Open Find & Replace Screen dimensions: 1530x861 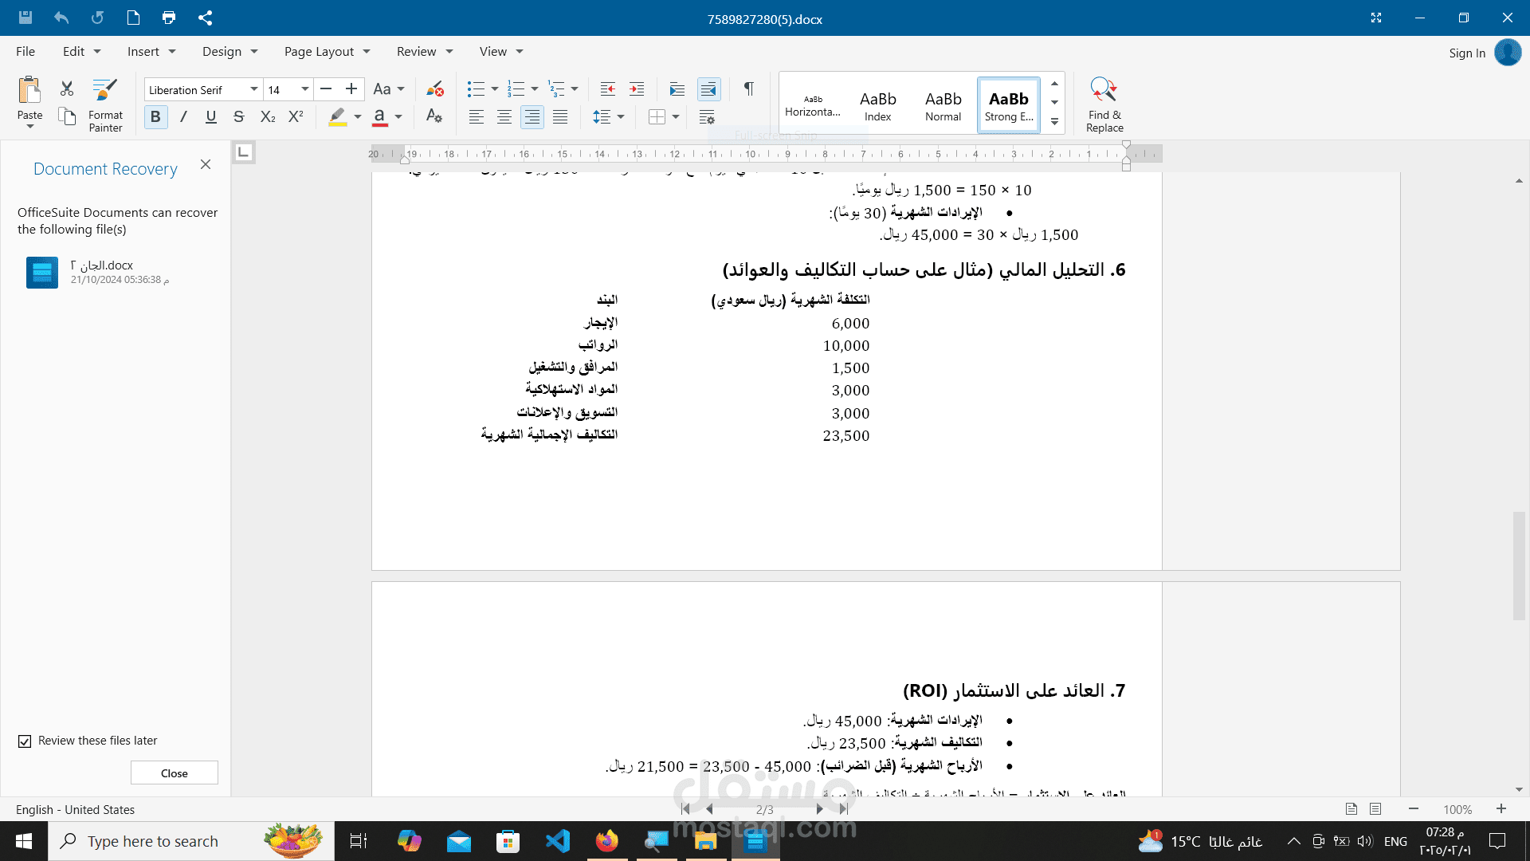[x=1104, y=104]
